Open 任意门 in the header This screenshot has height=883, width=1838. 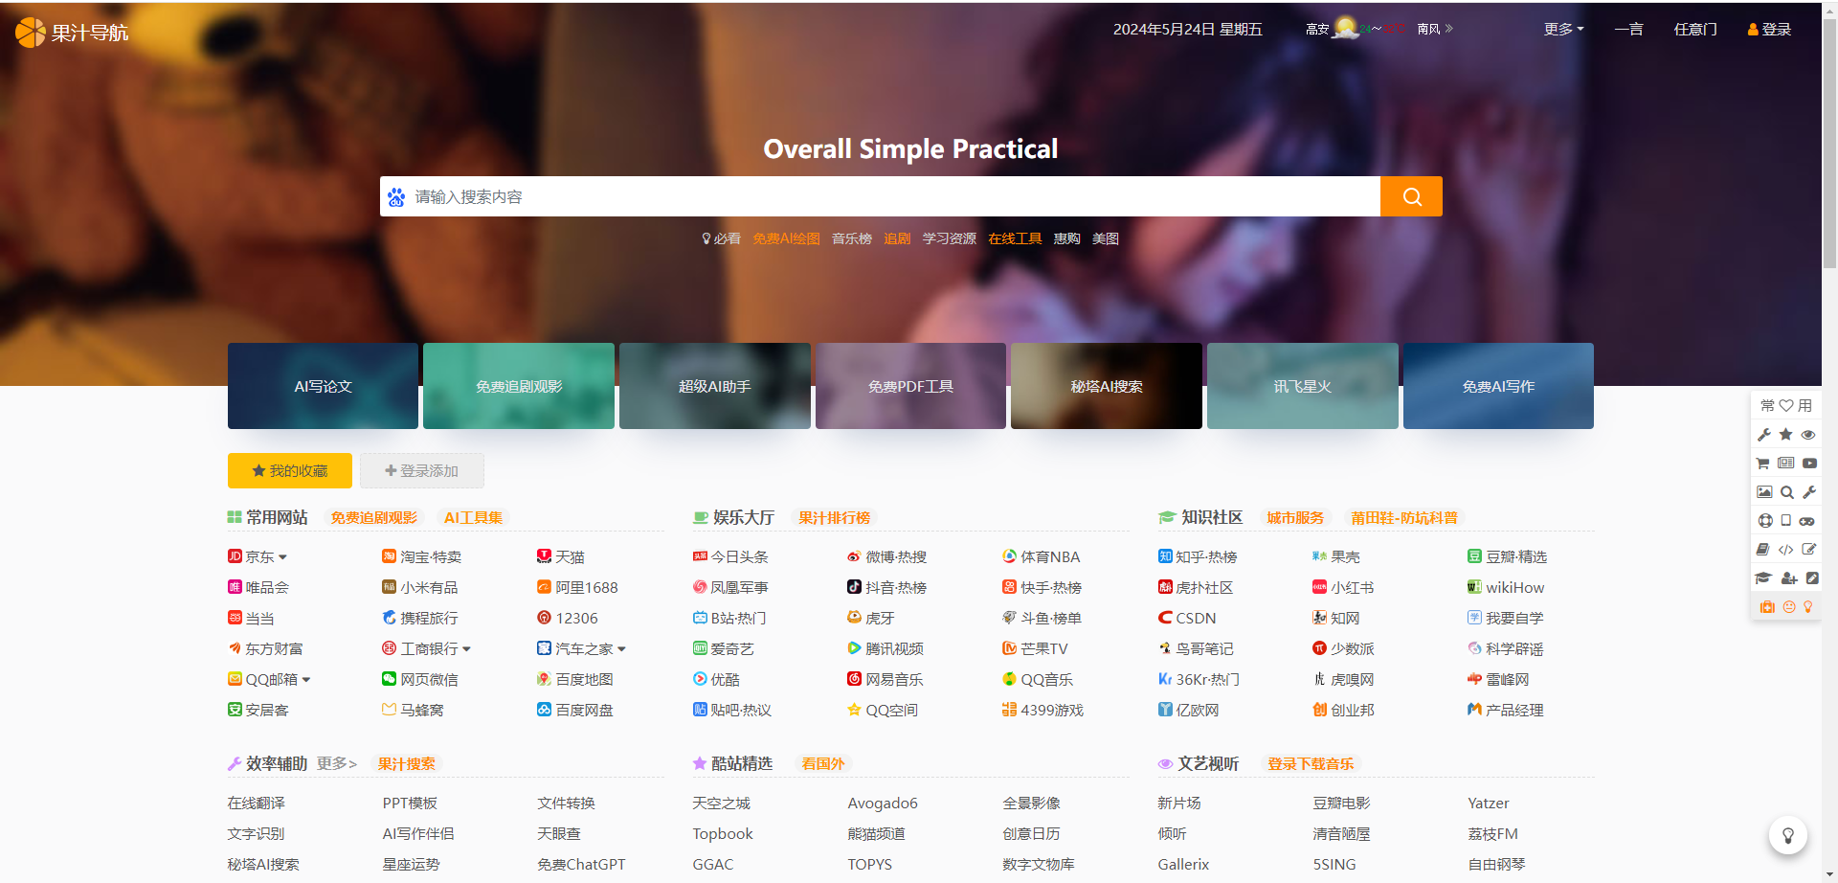pyautogui.click(x=1695, y=30)
